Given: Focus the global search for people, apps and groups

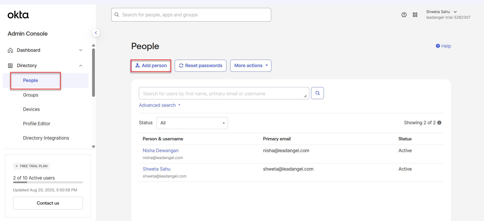Looking at the screenshot, I should [191, 15].
